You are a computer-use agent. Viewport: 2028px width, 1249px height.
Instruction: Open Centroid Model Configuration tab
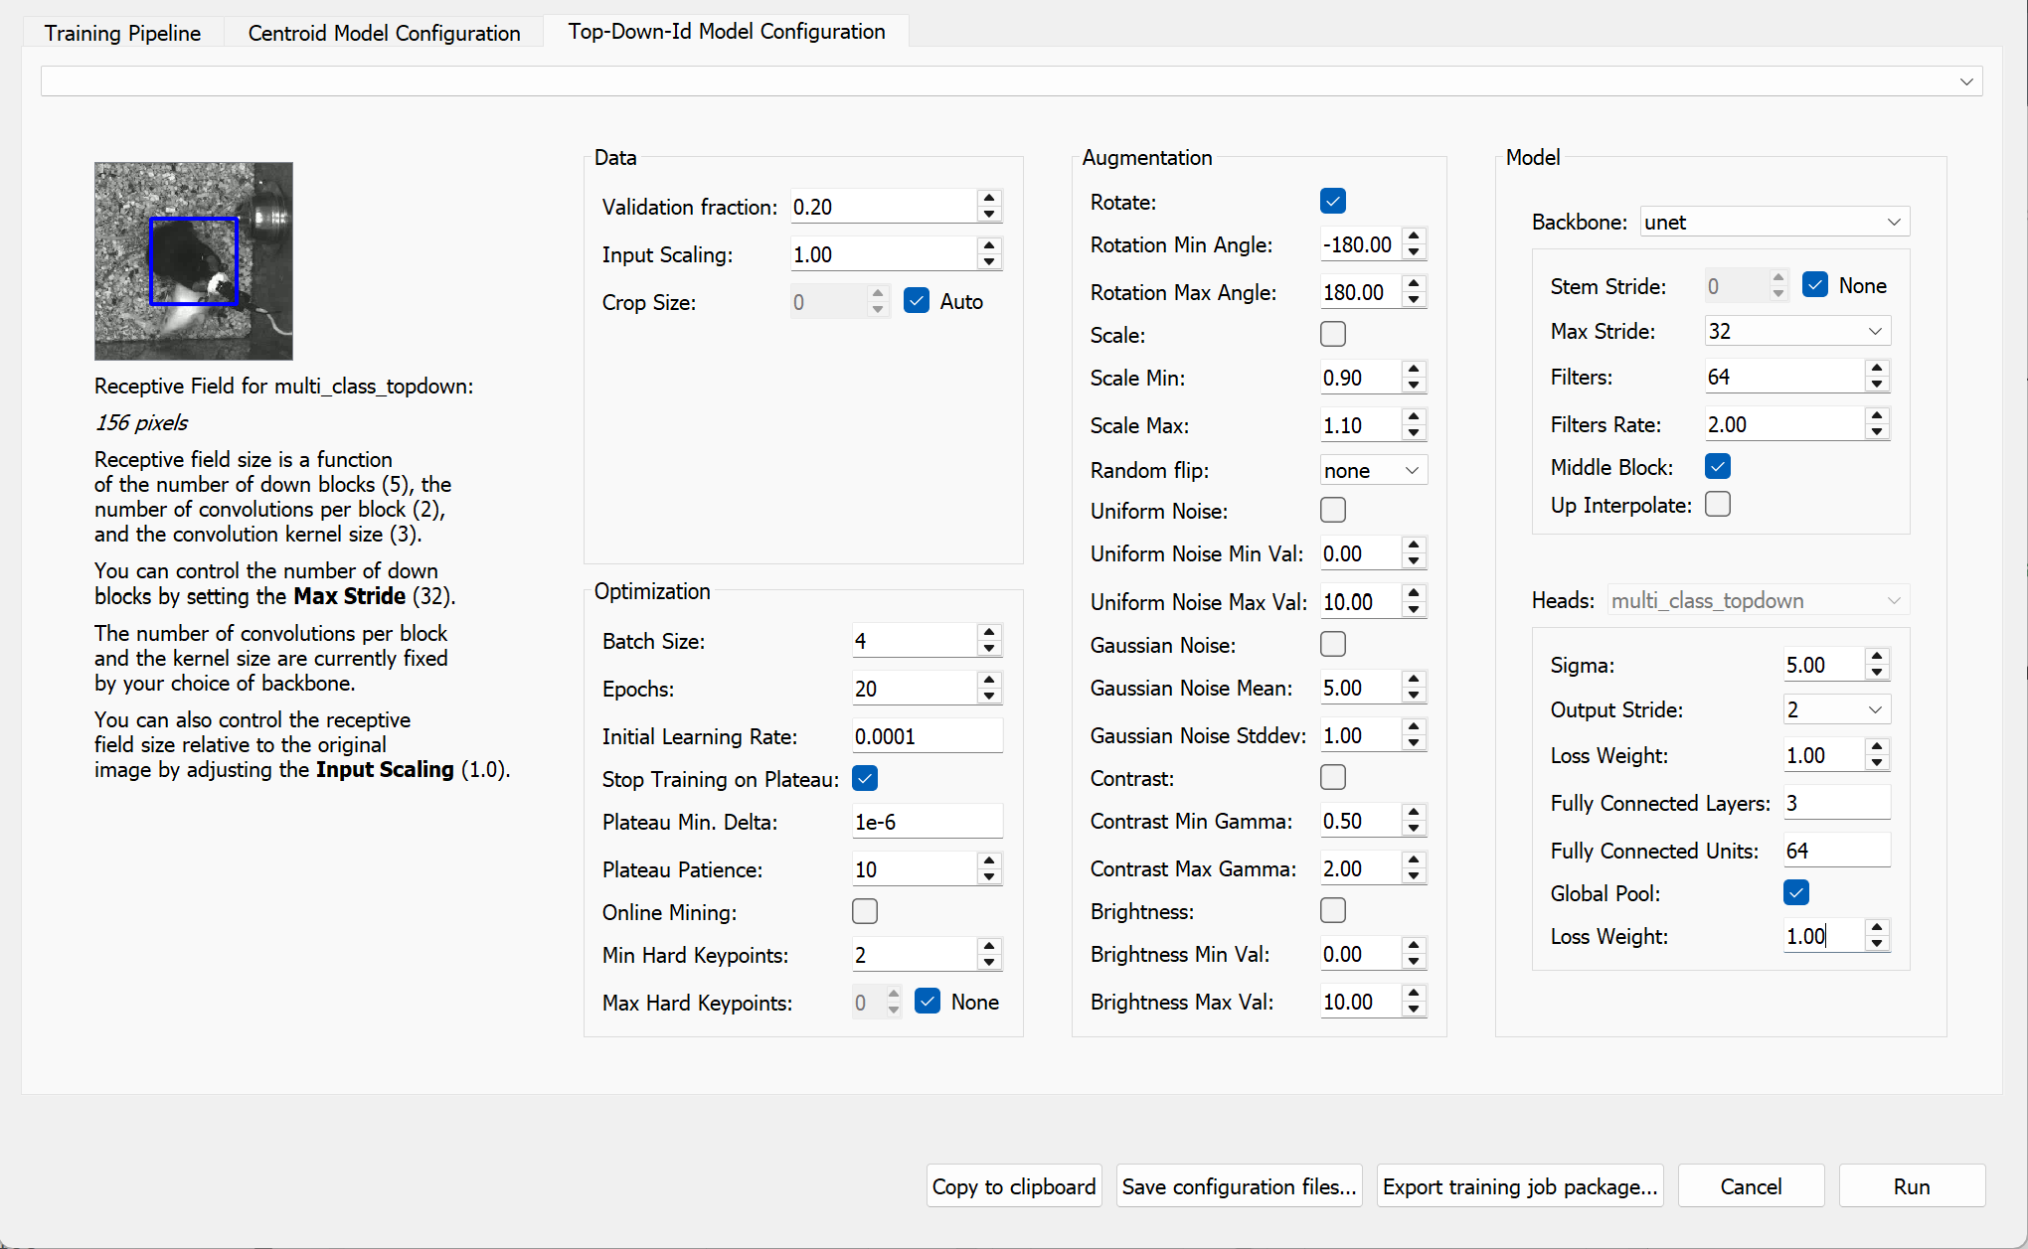384,33
